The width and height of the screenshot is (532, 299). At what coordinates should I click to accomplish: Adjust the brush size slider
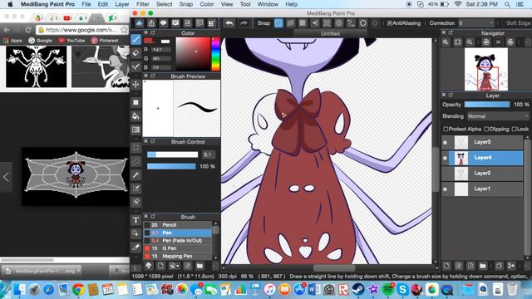click(x=172, y=154)
